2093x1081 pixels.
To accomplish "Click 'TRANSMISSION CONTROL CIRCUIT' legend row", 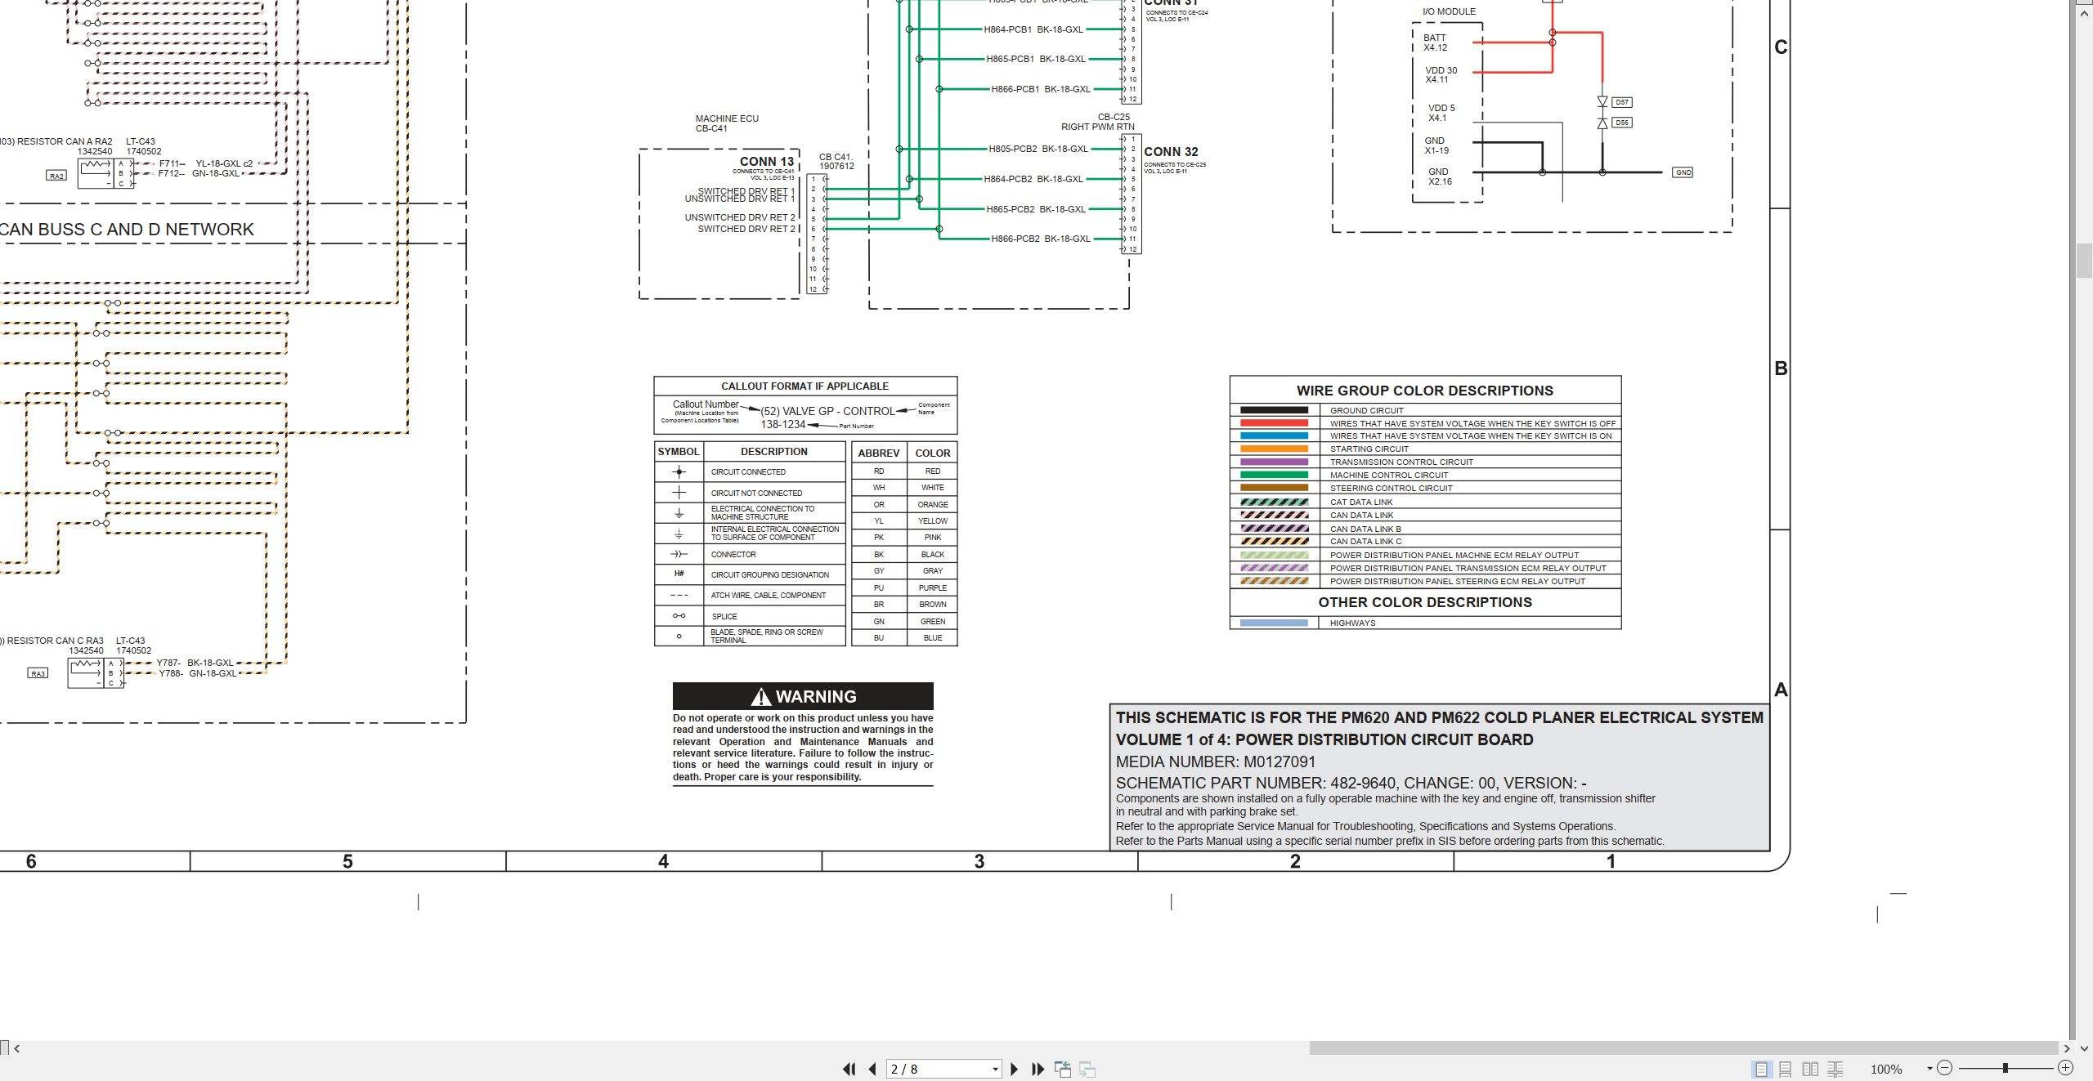I will [1425, 462].
